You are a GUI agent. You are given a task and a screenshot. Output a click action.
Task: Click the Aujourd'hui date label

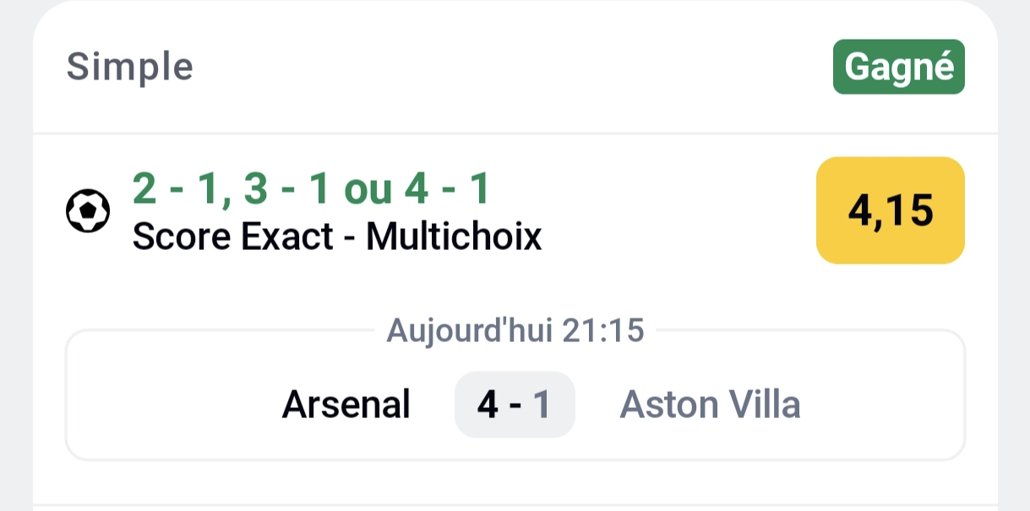467,331
